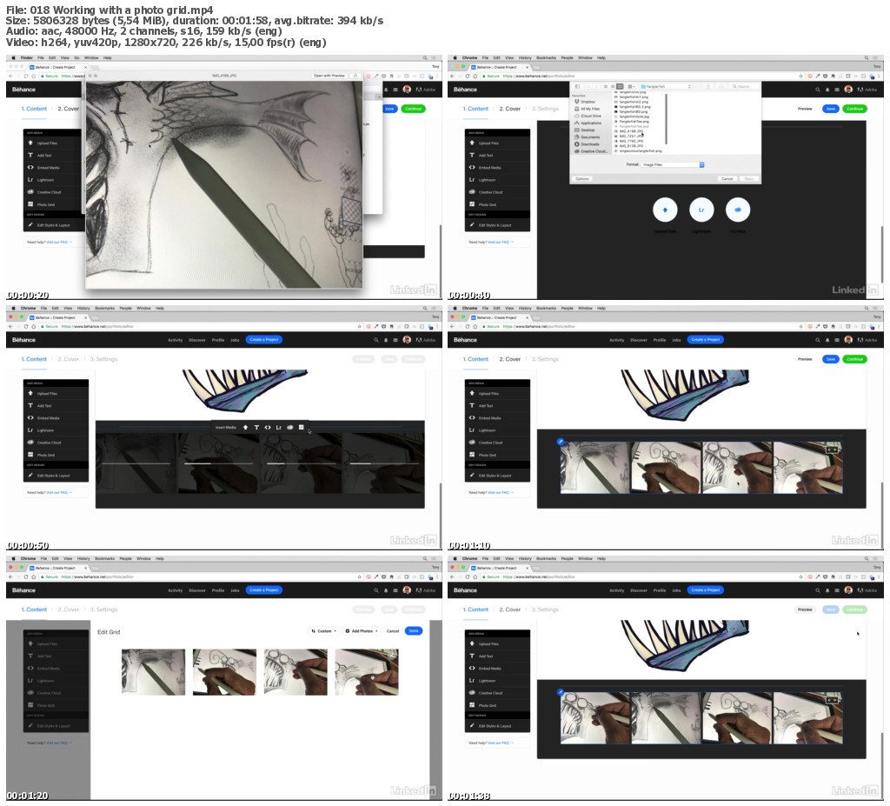The image size is (890, 806).
Task: Click CC Files circle icon in 00:00:40 frame
Action: [x=737, y=210]
